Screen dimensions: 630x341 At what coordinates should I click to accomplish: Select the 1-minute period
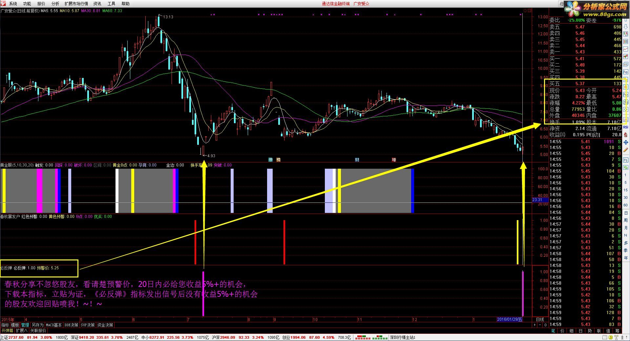[x=625, y=175]
